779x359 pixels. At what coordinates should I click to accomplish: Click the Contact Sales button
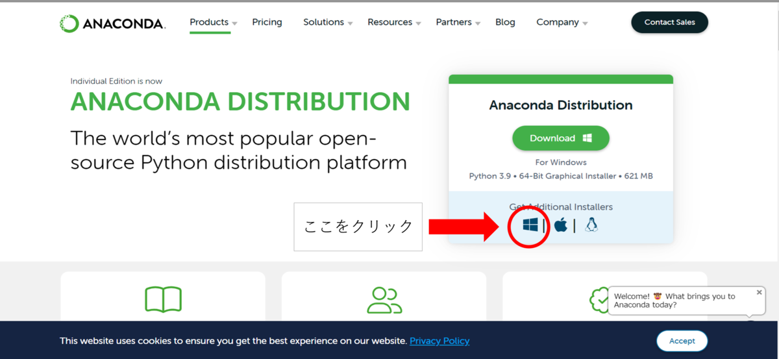point(669,22)
